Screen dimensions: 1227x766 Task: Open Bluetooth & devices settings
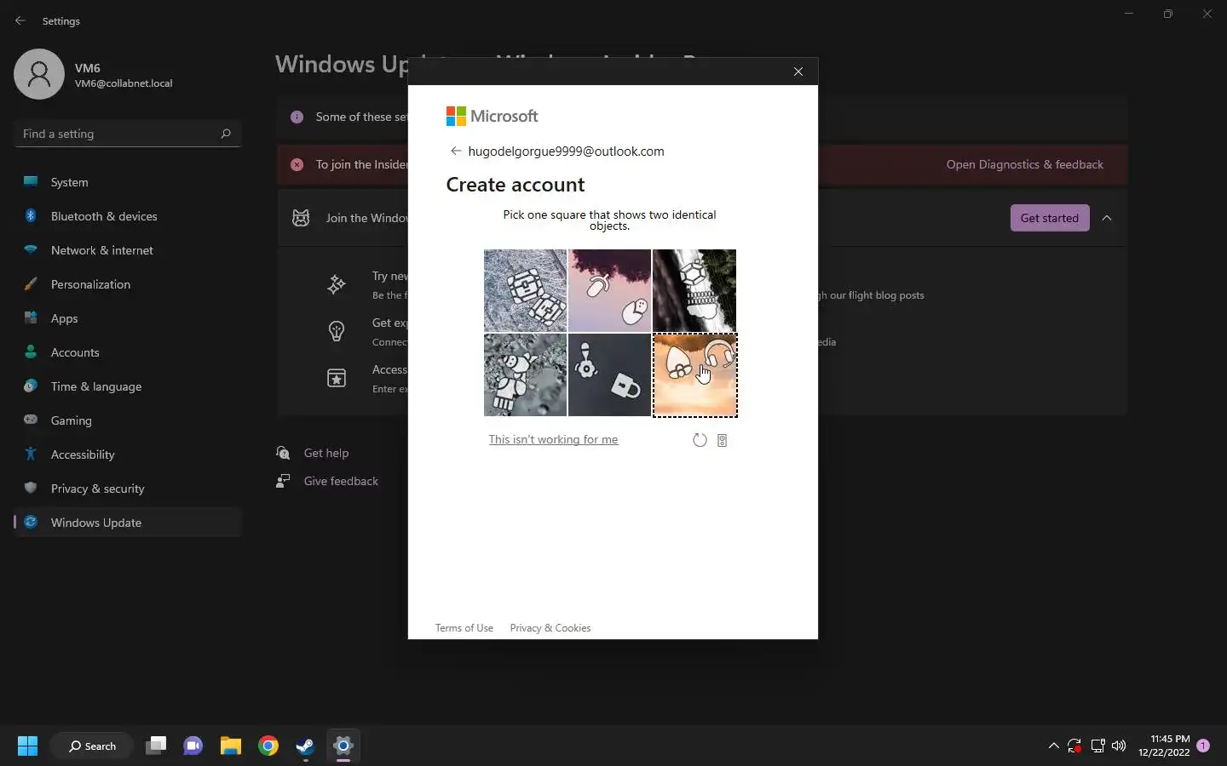(x=128, y=216)
